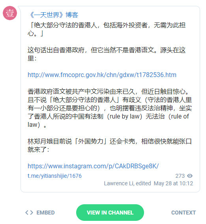Image resolution: width=206 pixels, height=224 pixels.
Task: Click the paragraph beginning 林郑月娥目前说
Action: coord(110,145)
